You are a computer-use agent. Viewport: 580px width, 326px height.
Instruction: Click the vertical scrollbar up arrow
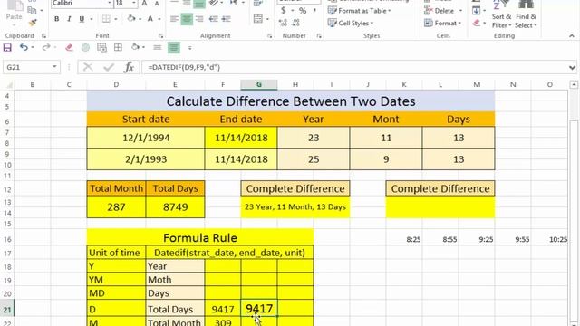574,85
